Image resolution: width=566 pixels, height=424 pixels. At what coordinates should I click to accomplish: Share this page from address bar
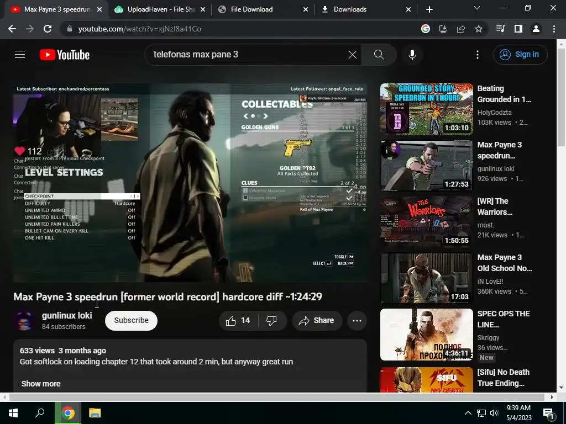point(461,29)
